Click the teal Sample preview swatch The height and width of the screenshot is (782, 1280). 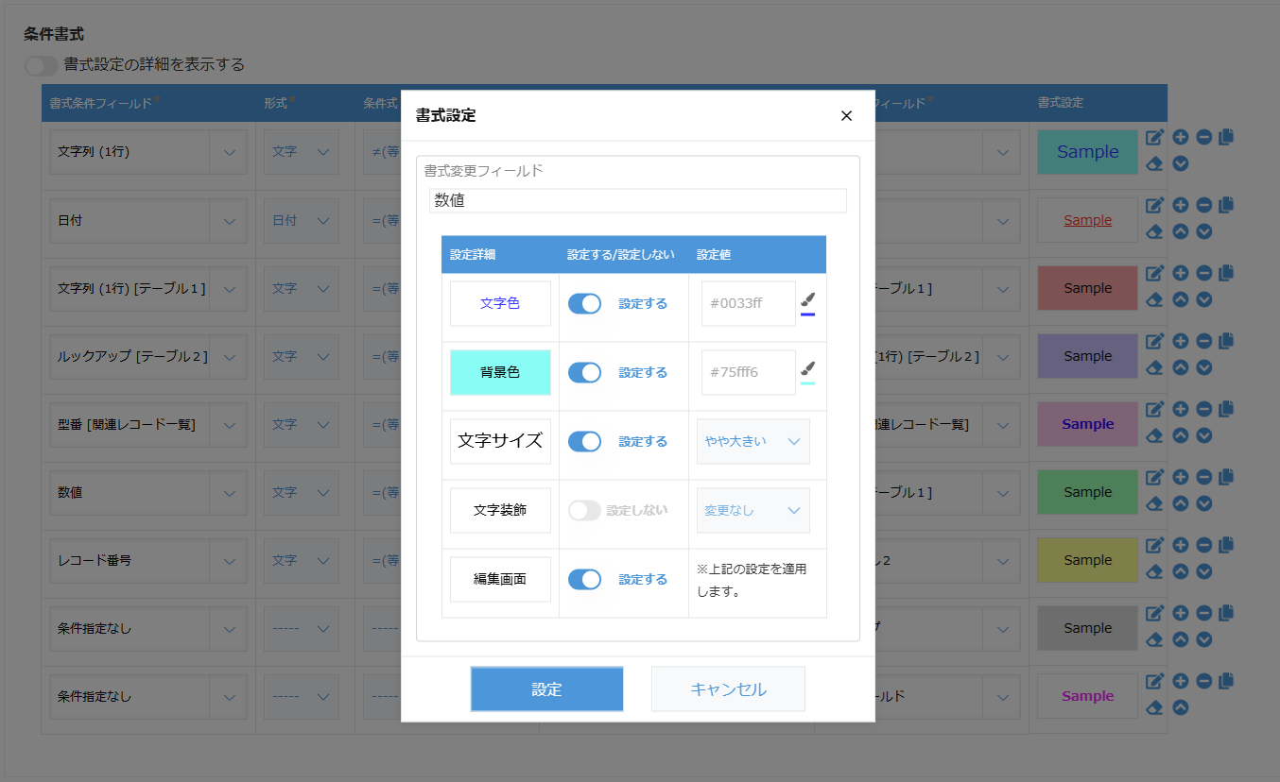click(1087, 152)
